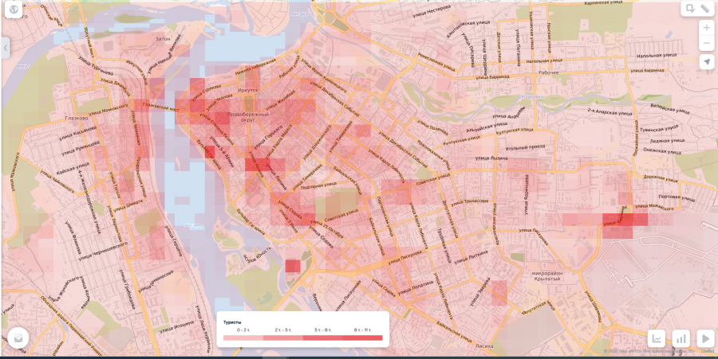Zoom out with the minus button

pyautogui.click(x=706, y=44)
